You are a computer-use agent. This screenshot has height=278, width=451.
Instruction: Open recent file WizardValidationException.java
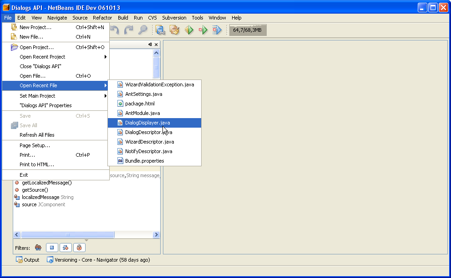154,84
